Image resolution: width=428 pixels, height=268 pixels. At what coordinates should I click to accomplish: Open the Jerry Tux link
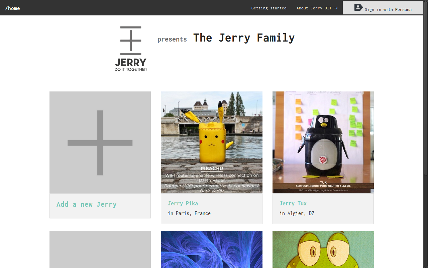[x=293, y=203]
